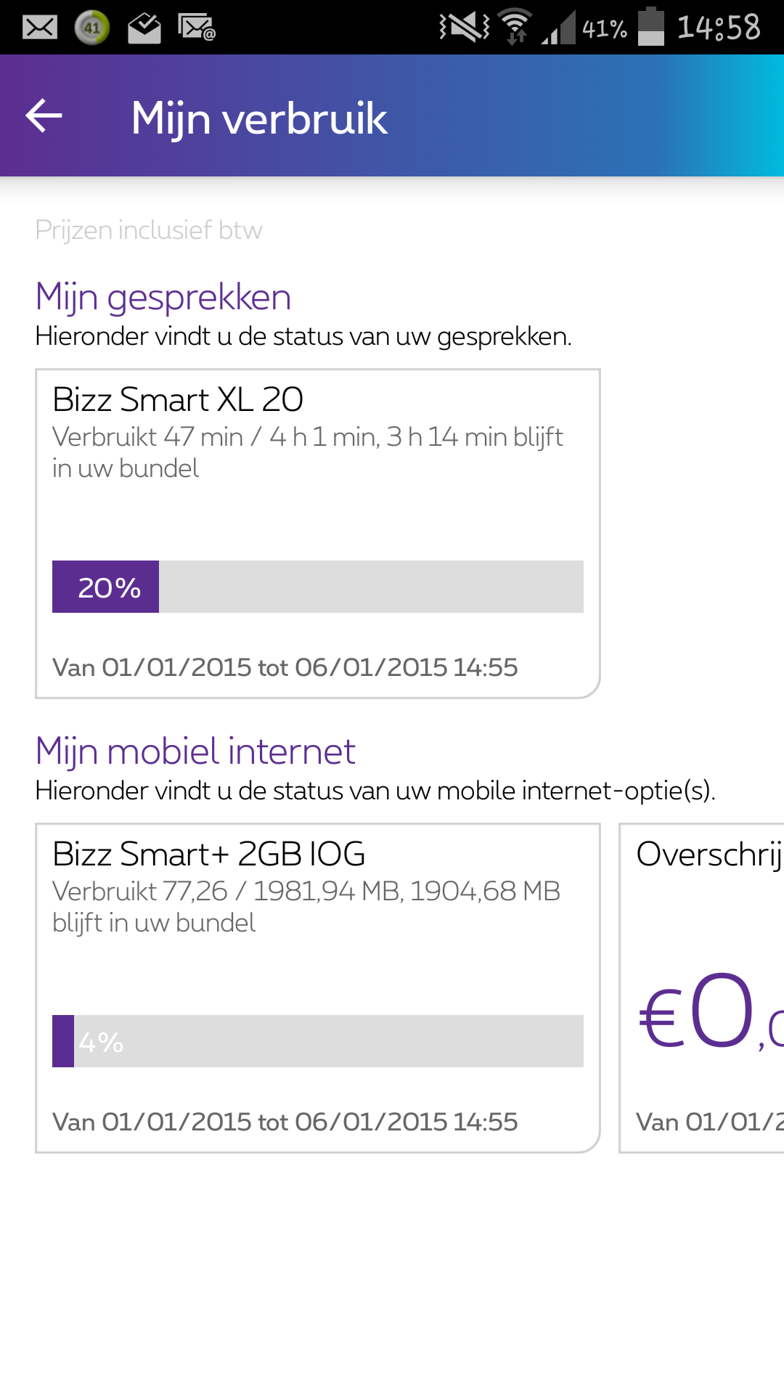784x1394 pixels.
Task: Tap the email @ notification icon
Action: (x=197, y=28)
